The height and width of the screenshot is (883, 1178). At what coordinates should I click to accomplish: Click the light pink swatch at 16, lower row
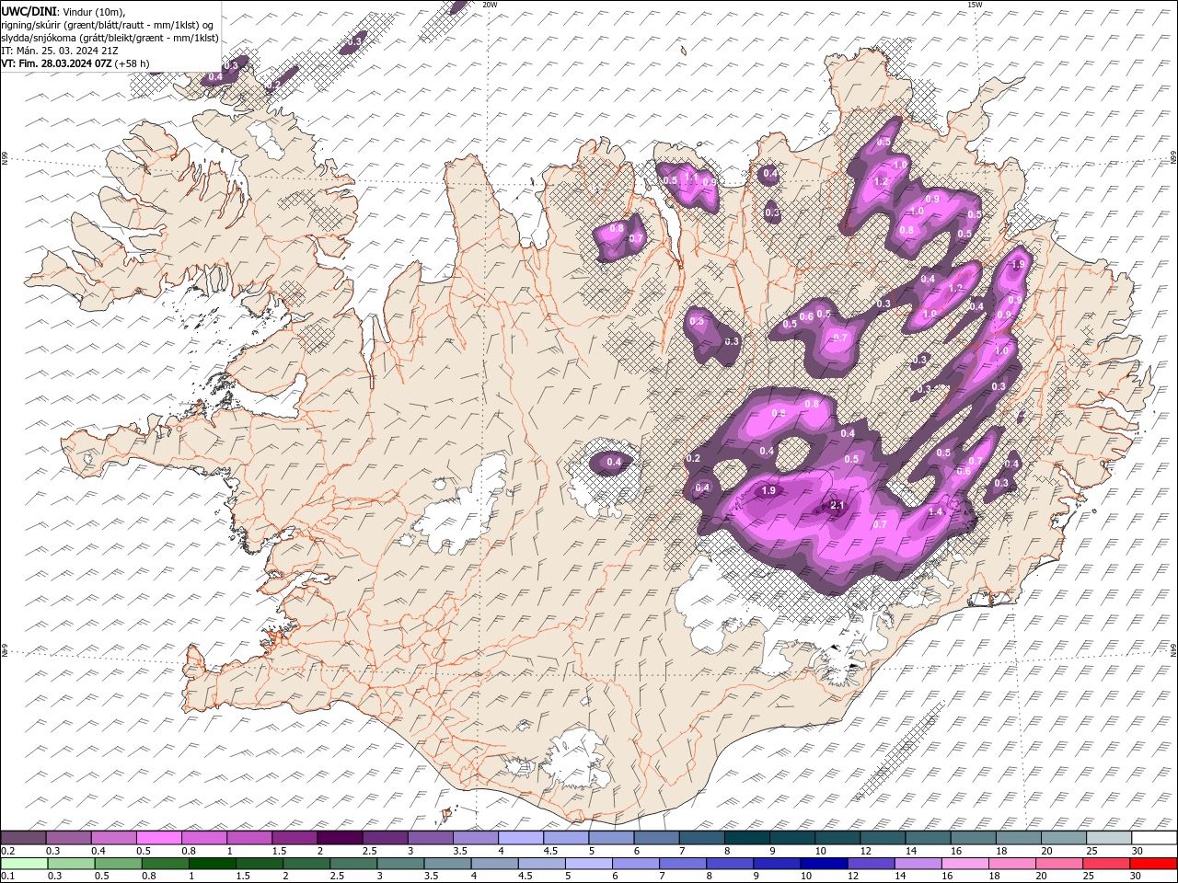tap(965, 864)
